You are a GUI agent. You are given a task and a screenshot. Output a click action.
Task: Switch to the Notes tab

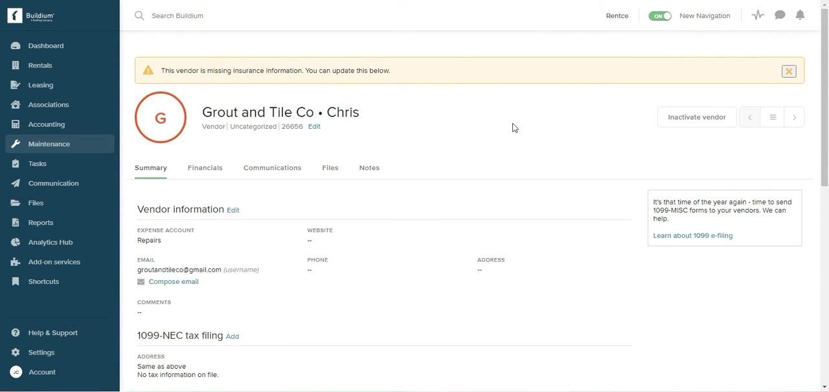[369, 168]
